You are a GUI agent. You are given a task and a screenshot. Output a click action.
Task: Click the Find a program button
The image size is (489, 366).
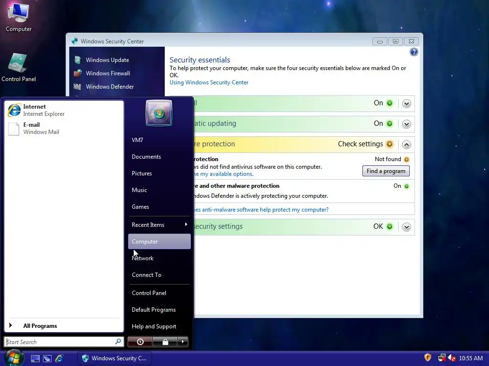[386, 171]
